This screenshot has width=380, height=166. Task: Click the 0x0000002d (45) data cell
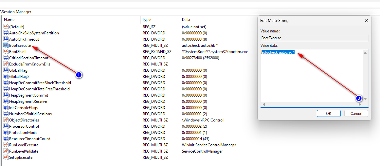pyautogui.click(x=196, y=138)
